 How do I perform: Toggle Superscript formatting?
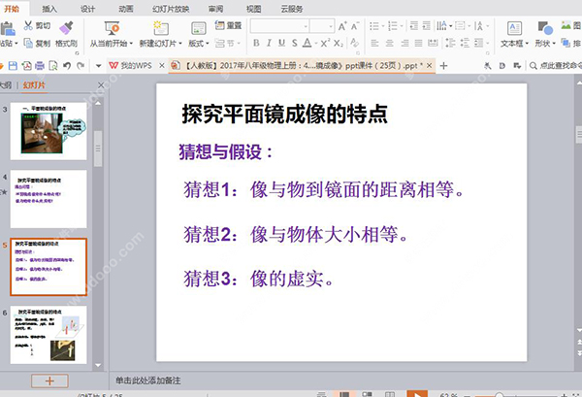pos(325,43)
